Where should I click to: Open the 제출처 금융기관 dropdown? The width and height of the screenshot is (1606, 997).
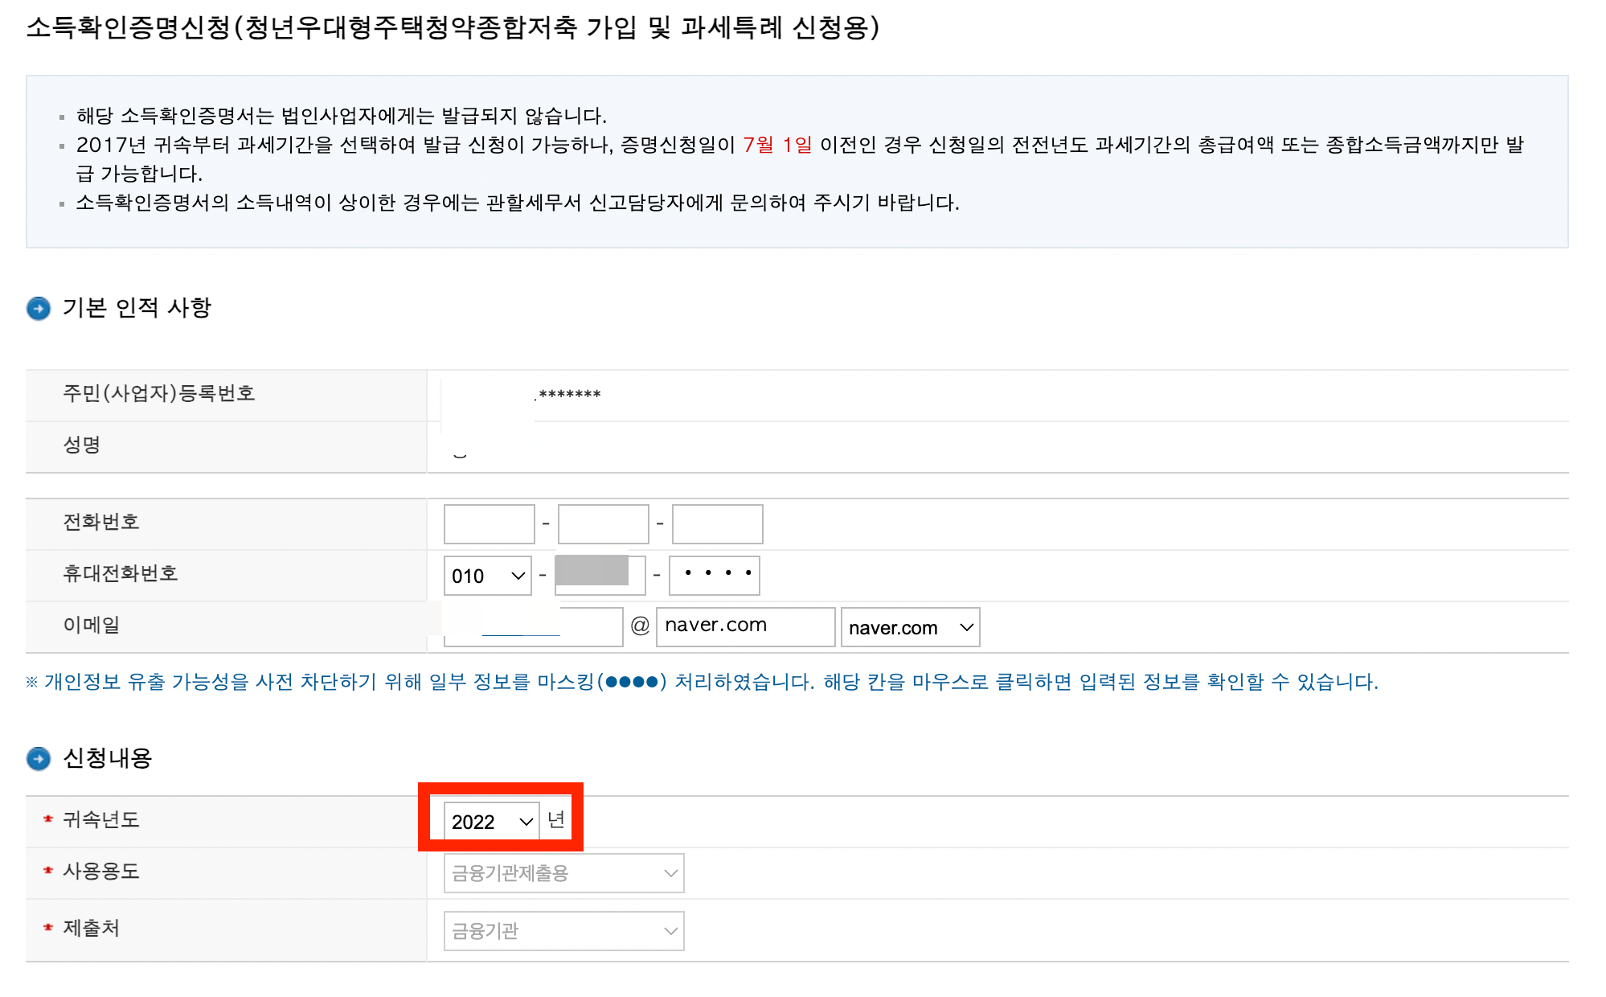pyautogui.click(x=563, y=931)
